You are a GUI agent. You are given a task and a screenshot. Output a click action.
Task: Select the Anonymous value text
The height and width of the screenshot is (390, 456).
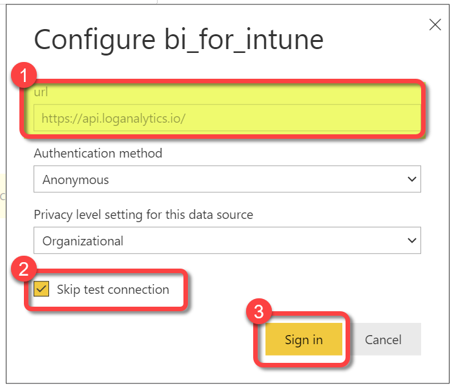coord(76,180)
